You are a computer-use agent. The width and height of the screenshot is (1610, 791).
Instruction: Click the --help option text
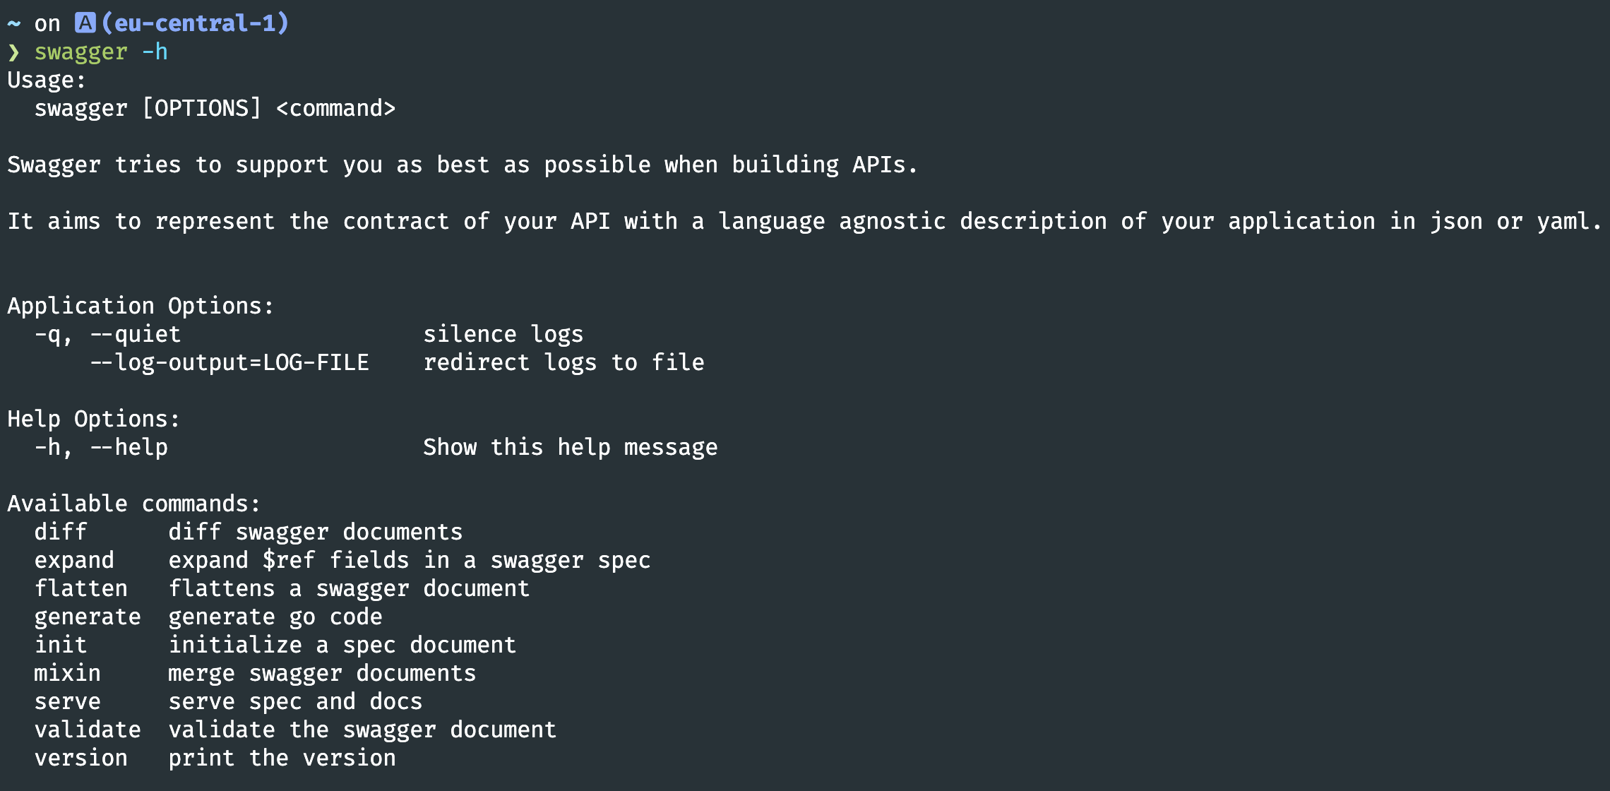tap(129, 448)
